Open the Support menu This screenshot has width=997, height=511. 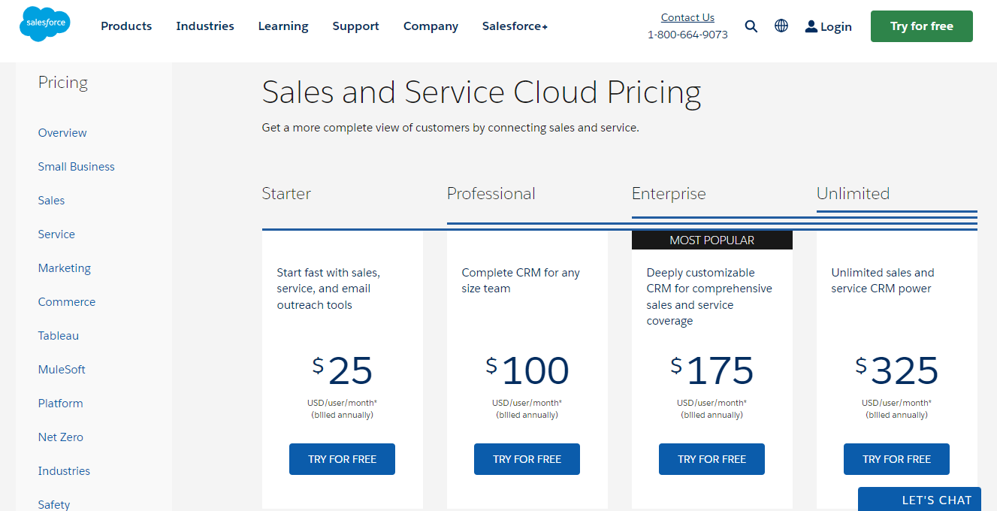[356, 26]
